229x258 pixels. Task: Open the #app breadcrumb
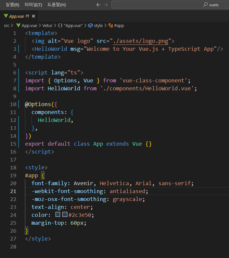click(119, 26)
